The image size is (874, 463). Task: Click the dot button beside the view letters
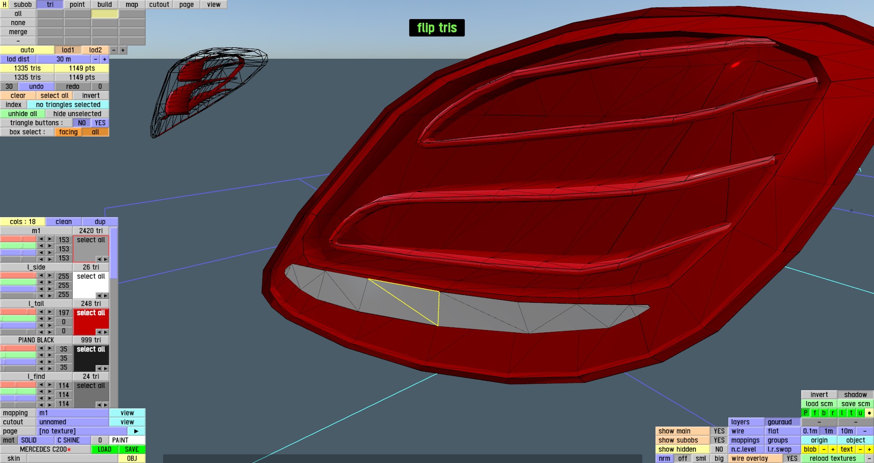[x=869, y=413]
